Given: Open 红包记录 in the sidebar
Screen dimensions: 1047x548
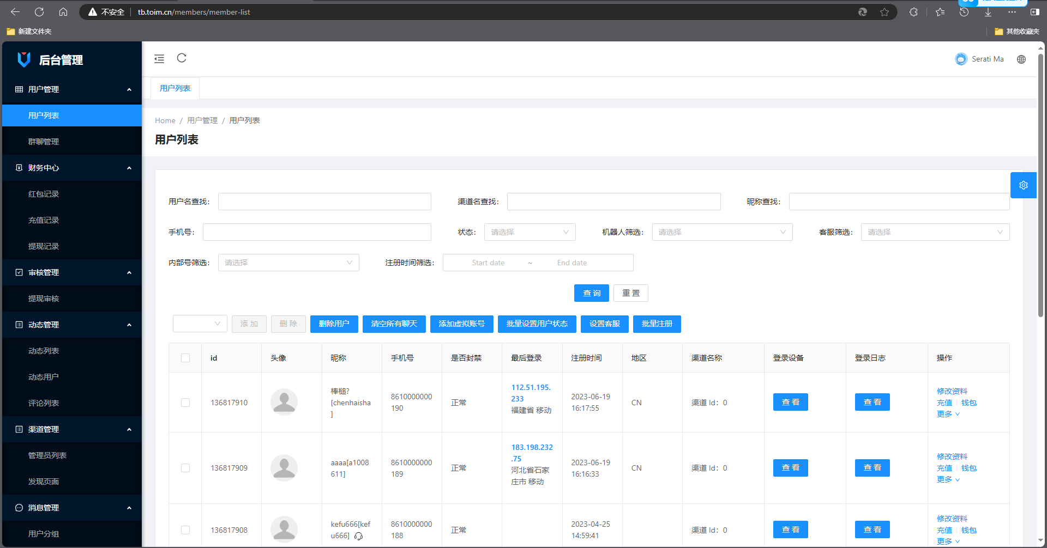Looking at the screenshot, I should pos(72,194).
